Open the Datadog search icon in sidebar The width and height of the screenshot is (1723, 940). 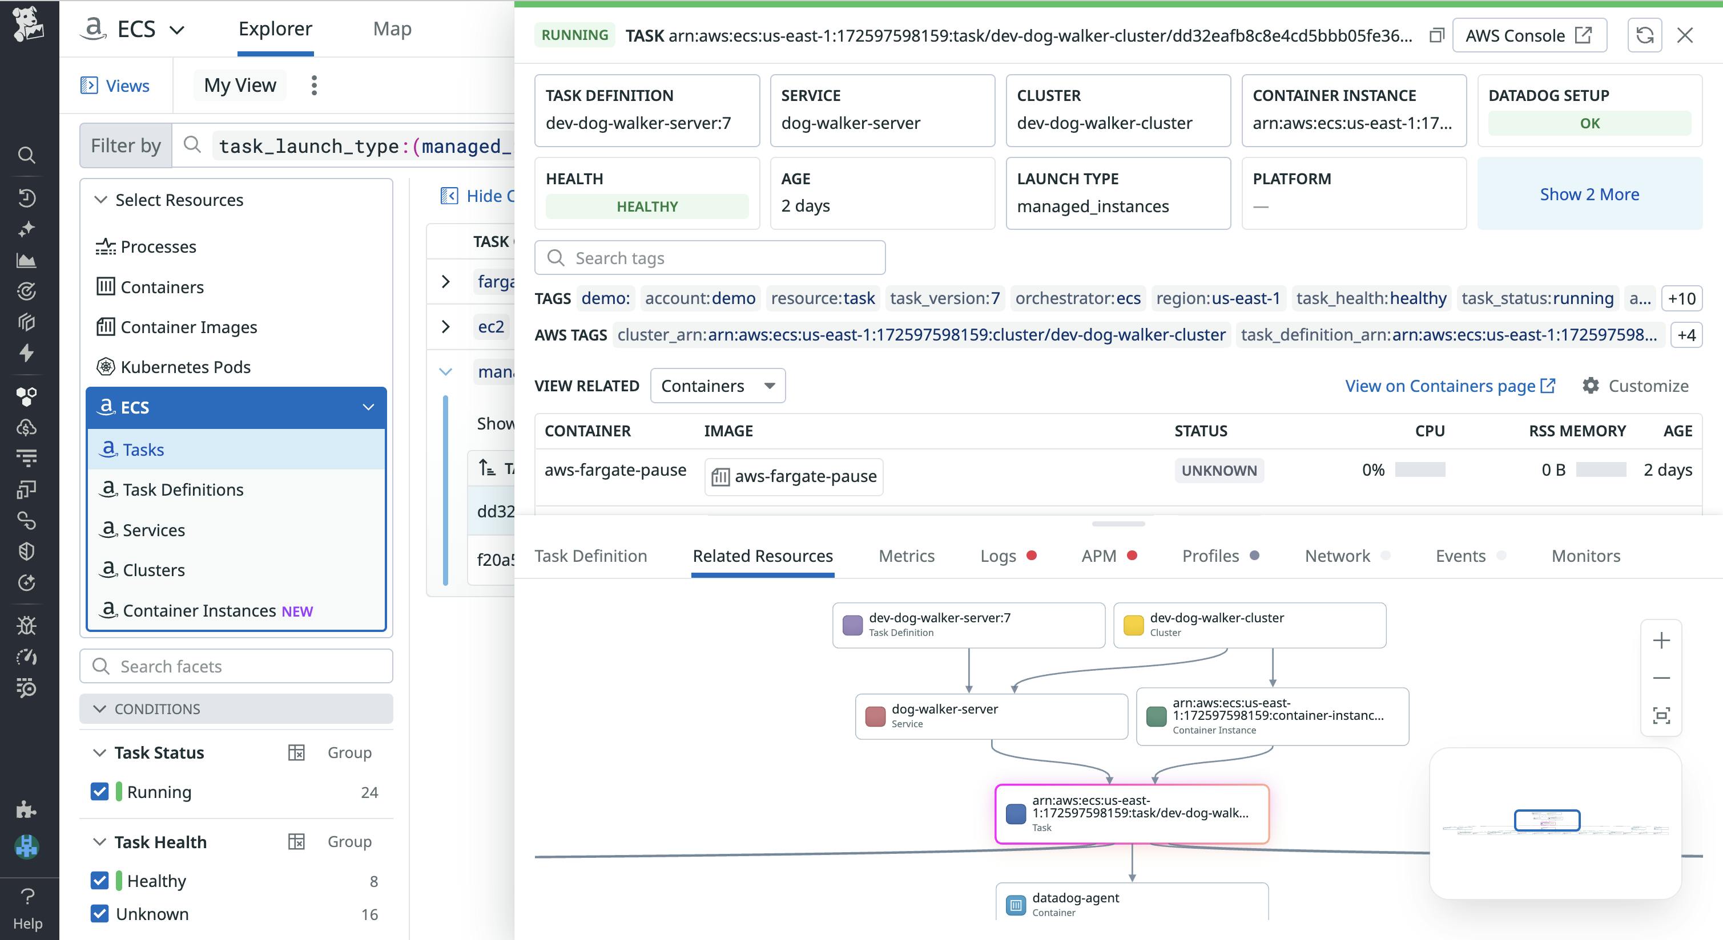27,155
